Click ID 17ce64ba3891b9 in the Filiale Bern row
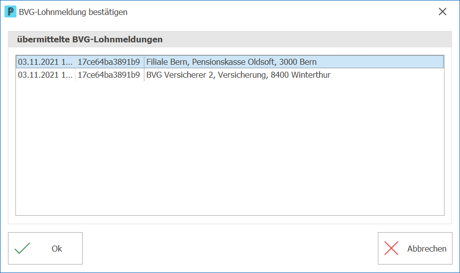 [x=109, y=62]
